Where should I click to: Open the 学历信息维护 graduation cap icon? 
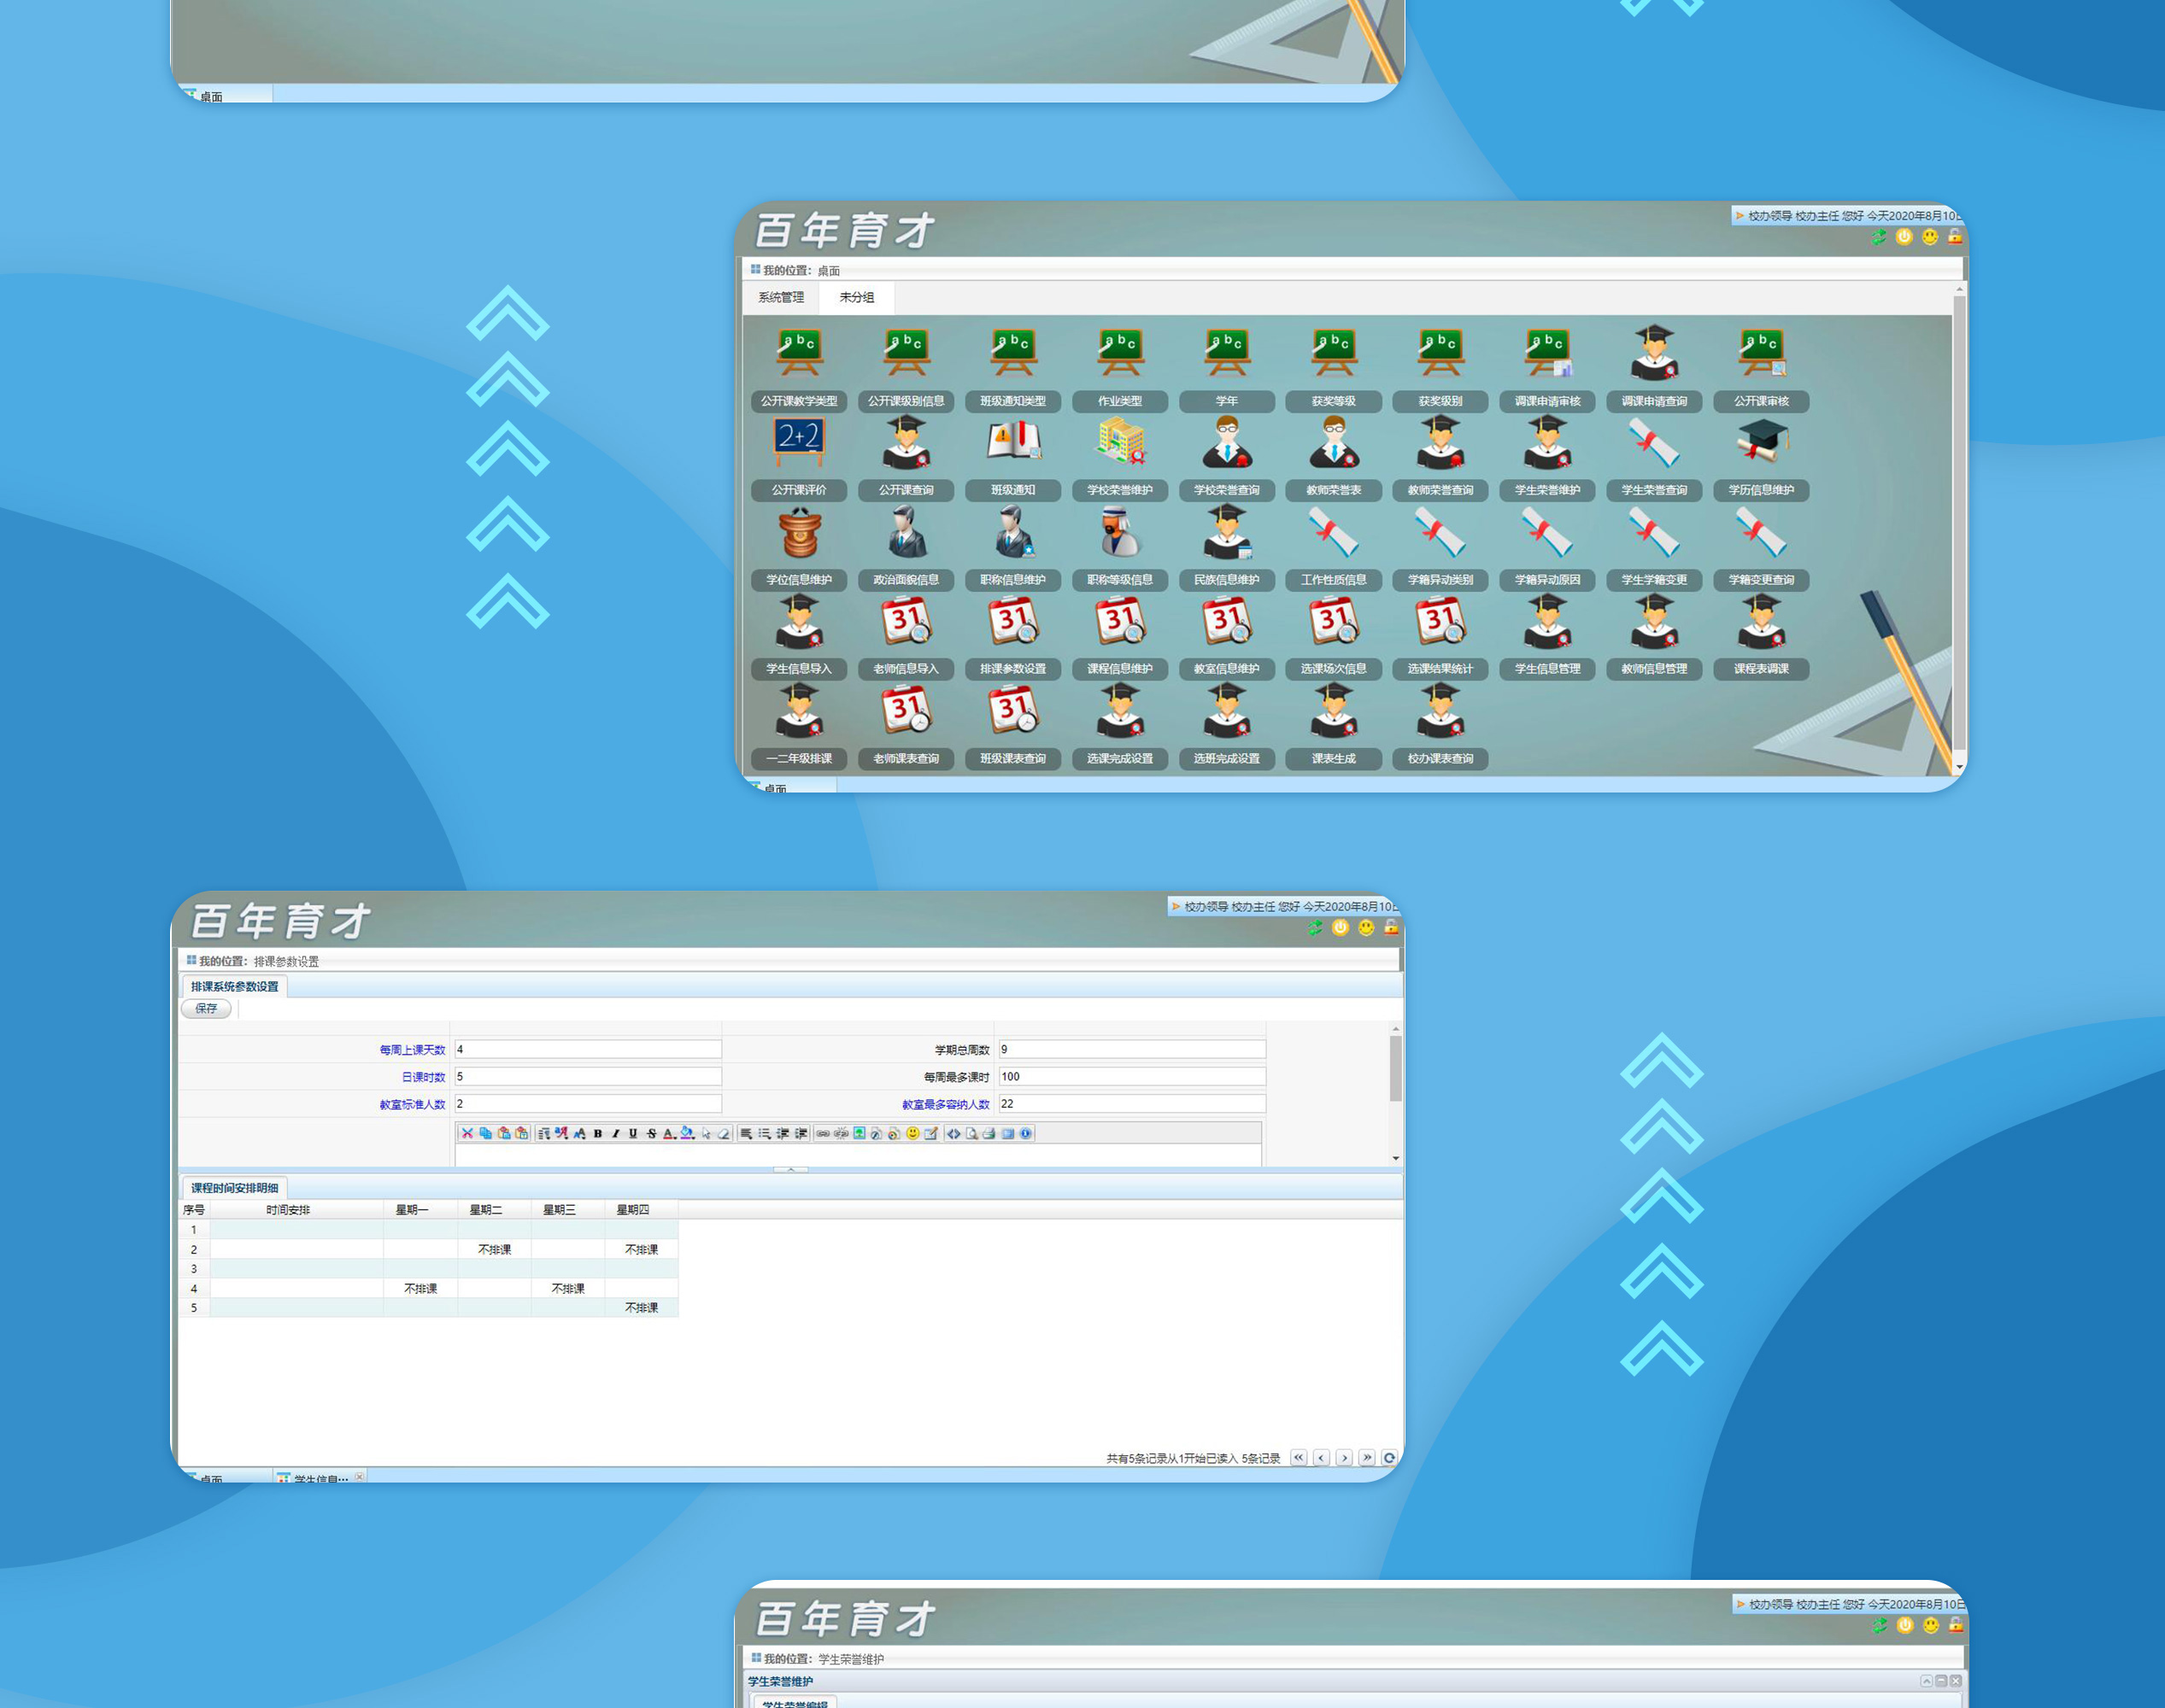1761,443
